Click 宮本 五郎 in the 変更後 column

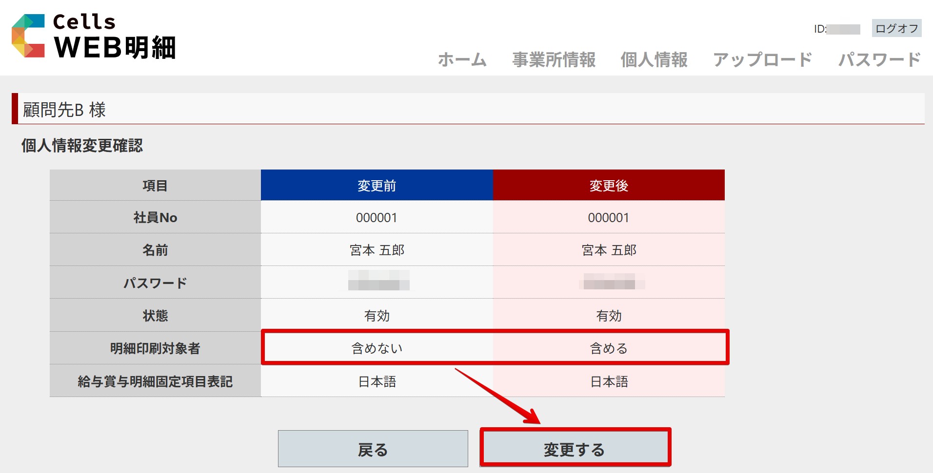pos(608,250)
